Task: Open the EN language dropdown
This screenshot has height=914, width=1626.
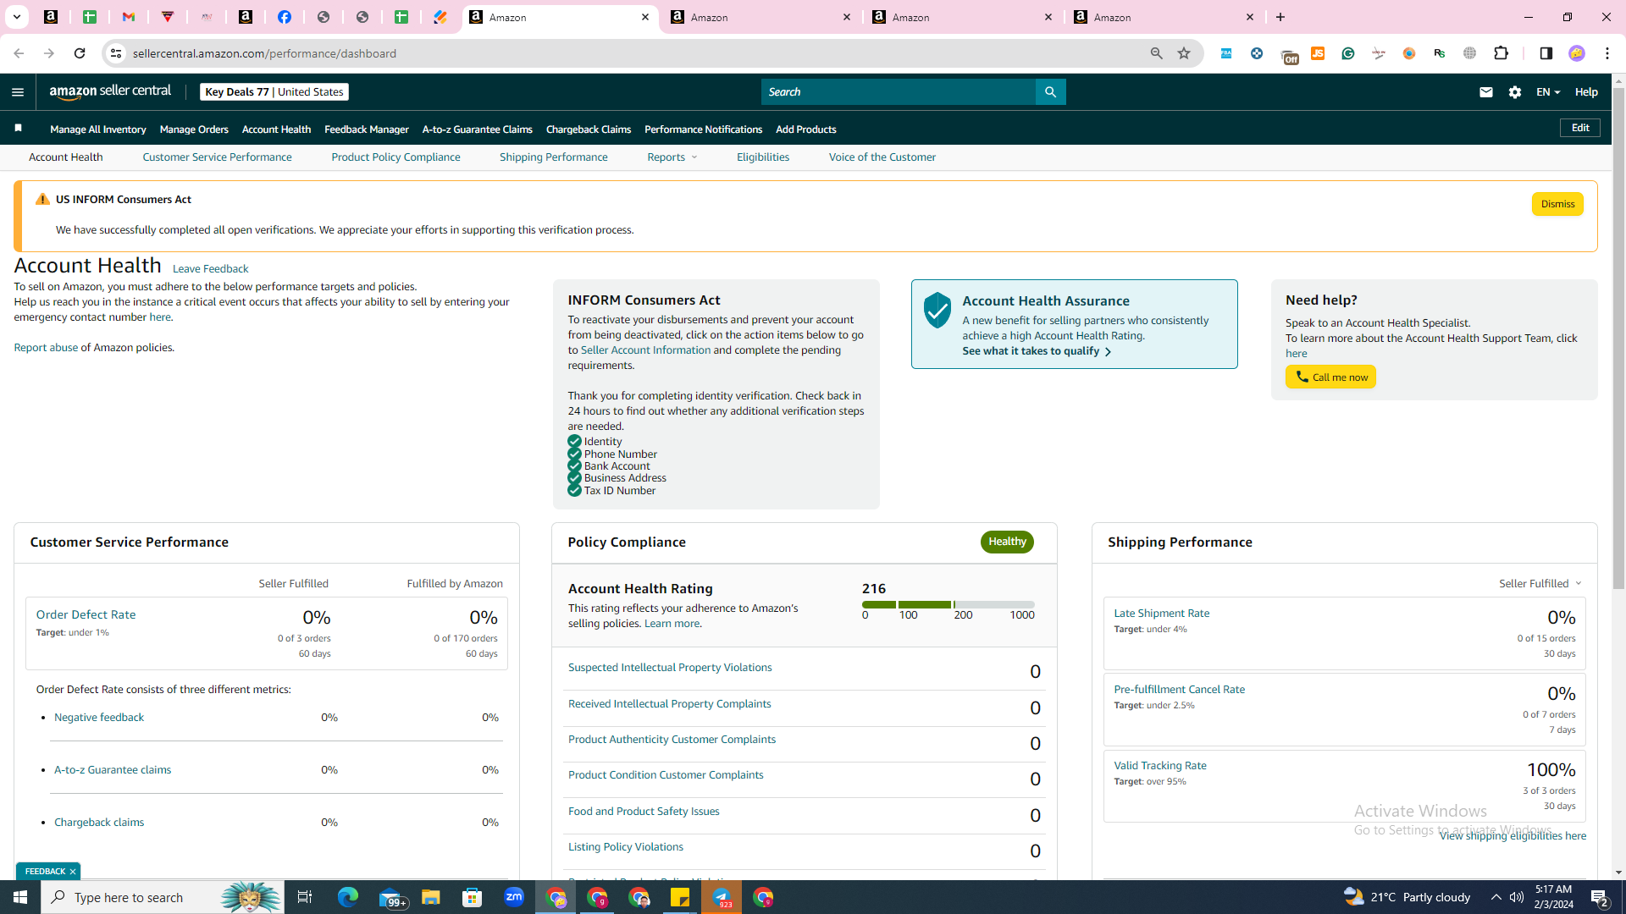Action: click(1547, 92)
